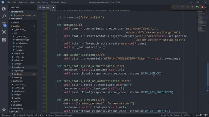Click the sync changes icon in status bar
Viewport: 209px width, 117px height.
[x=14, y=115]
